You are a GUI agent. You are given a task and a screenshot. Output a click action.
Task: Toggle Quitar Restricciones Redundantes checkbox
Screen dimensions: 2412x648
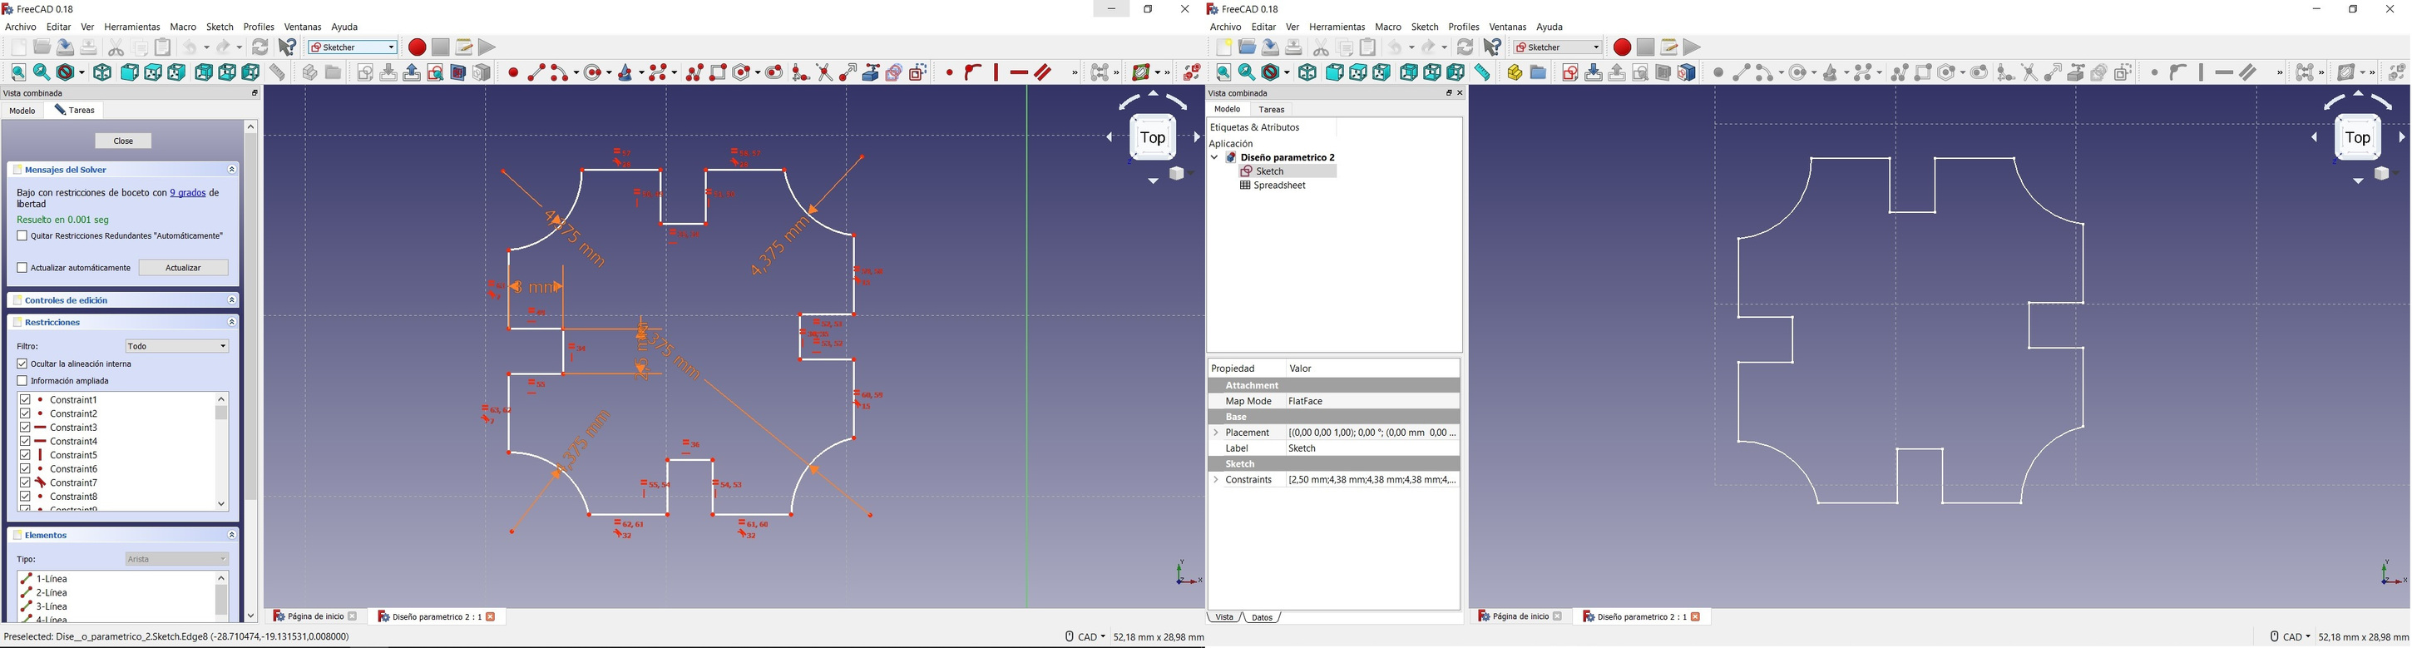pyautogui.click(x=22, y=236)
